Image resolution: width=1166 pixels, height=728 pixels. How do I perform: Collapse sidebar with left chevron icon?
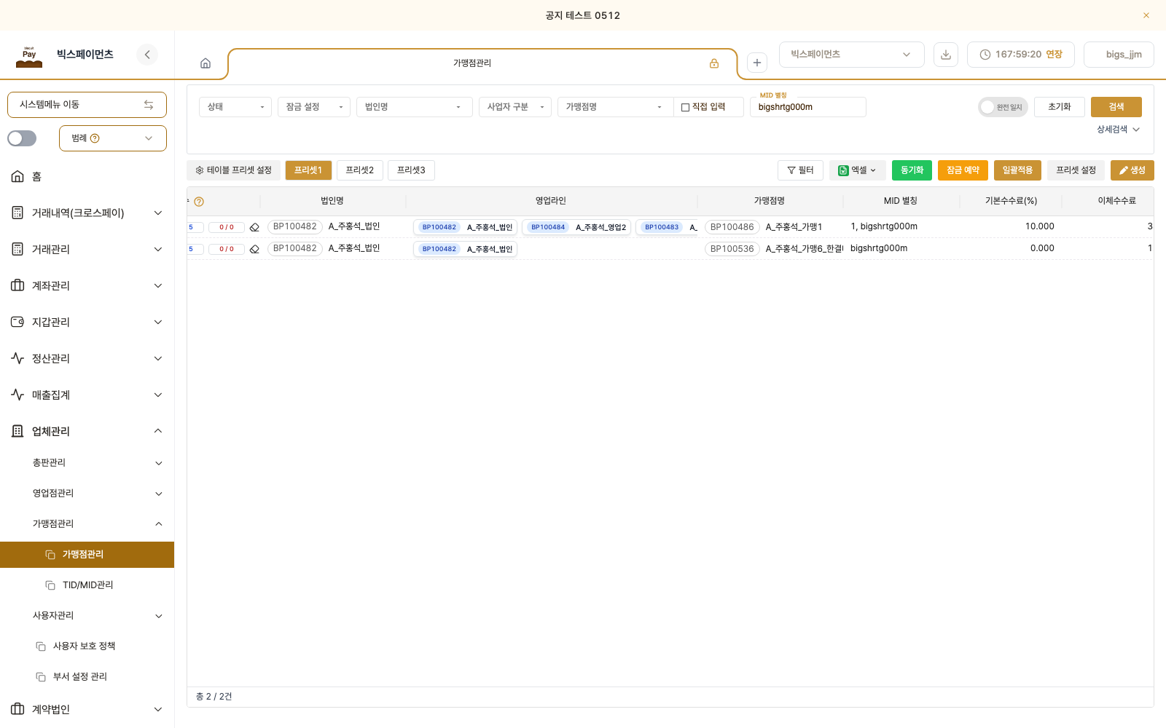pos(147,55)
